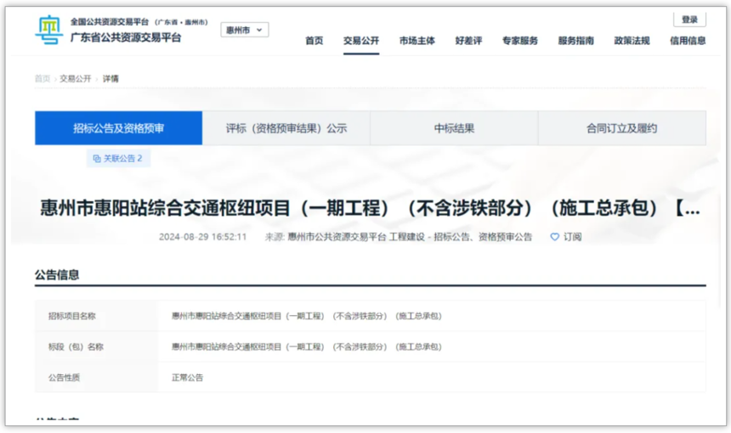Go to 首页 in the top navigation
This screenshot has height=433, width=731.
(314, 41)
